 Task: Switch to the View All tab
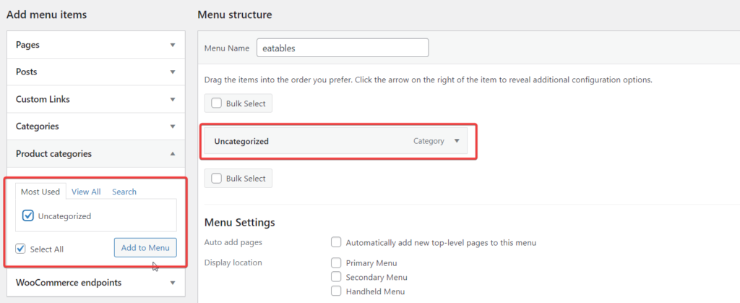click(86, 192)
